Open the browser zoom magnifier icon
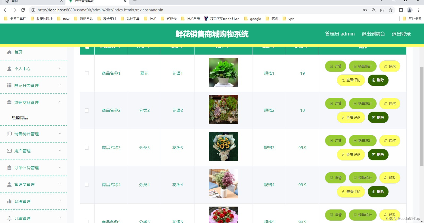The image size is (424, 223). (374, 10)
